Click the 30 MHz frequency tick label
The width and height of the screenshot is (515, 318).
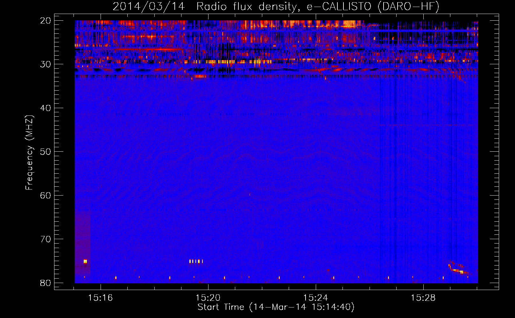click(x=46, y=64)
